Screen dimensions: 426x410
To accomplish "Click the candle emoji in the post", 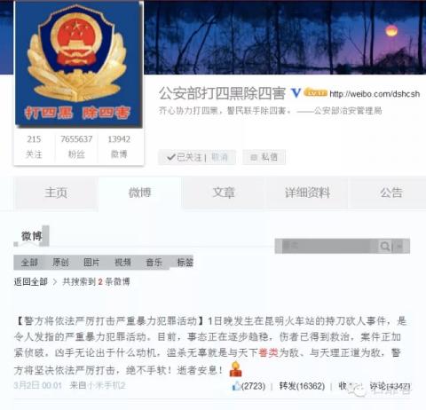I will [x=235, y=369].
